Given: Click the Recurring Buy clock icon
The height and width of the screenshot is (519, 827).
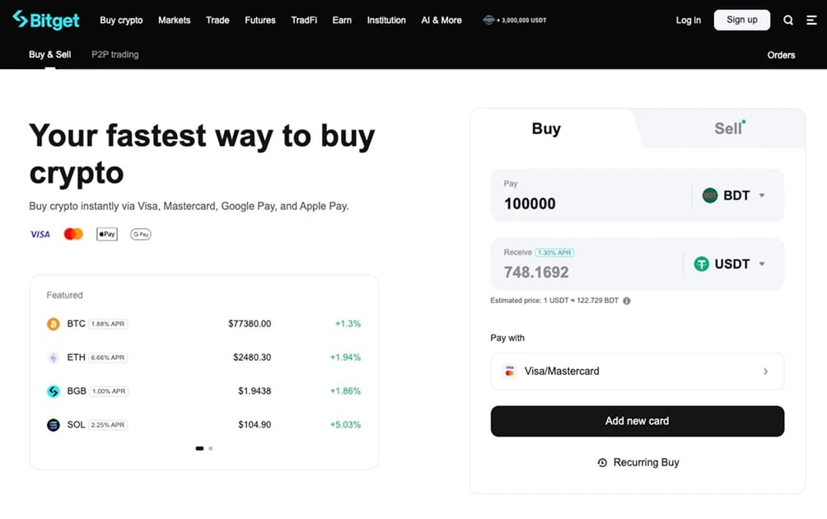Looking at the screenshot, I should pyautogui.click(x=602, y=462).
